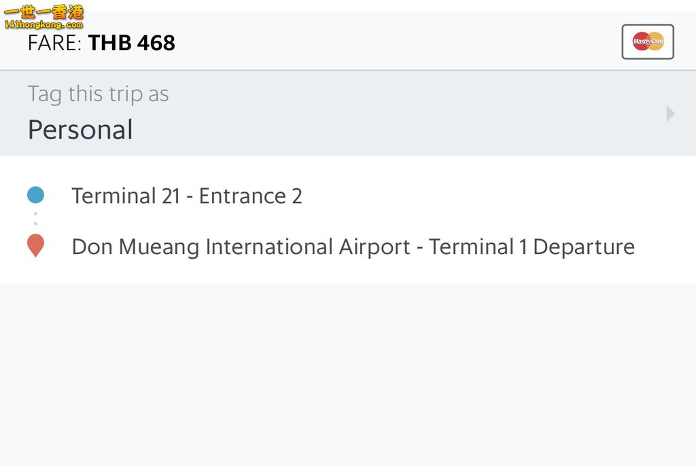The height and width of the screenshot is (466, 696).
Task: Click the dotted route connector between stops
Action: pos(35,219)
